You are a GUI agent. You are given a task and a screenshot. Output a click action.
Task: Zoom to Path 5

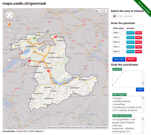tap(130, 51)
